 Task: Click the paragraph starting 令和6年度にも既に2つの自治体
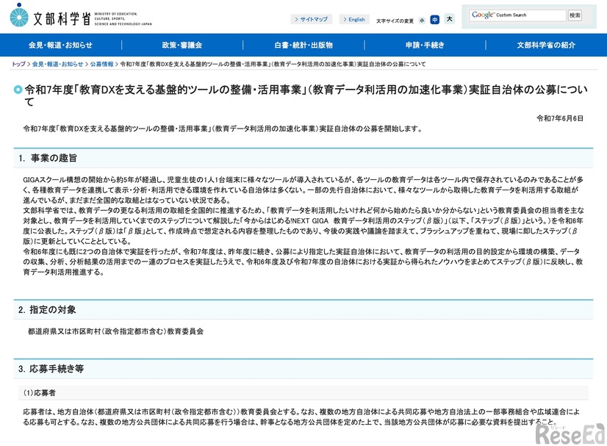tap(303, 262)
